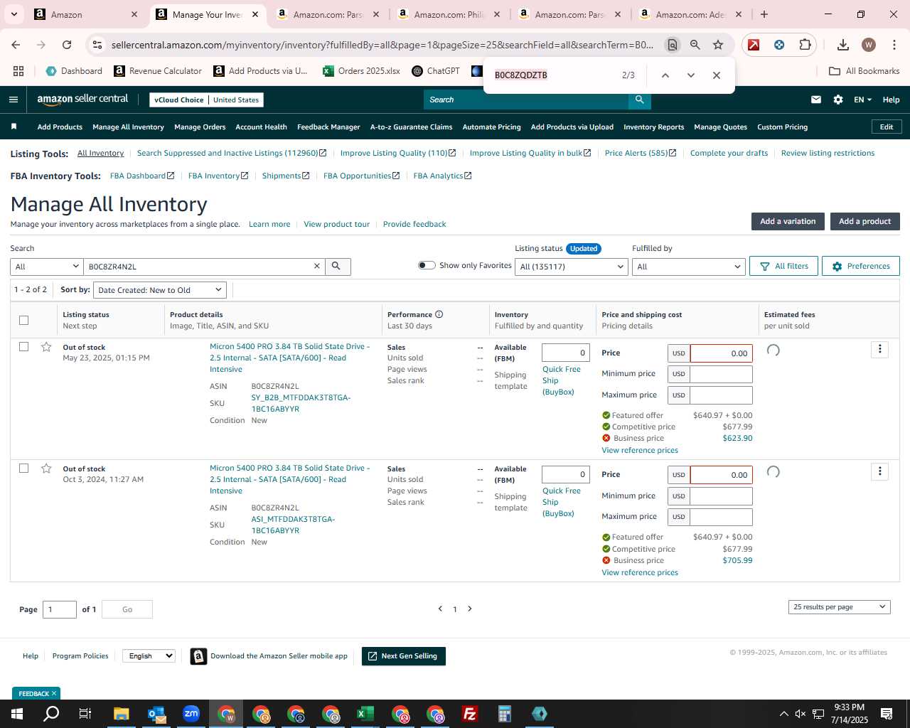
Task: Open the kebab menu for SY_B2B listing
Action: pyautogui.click(x=879, y=349)
